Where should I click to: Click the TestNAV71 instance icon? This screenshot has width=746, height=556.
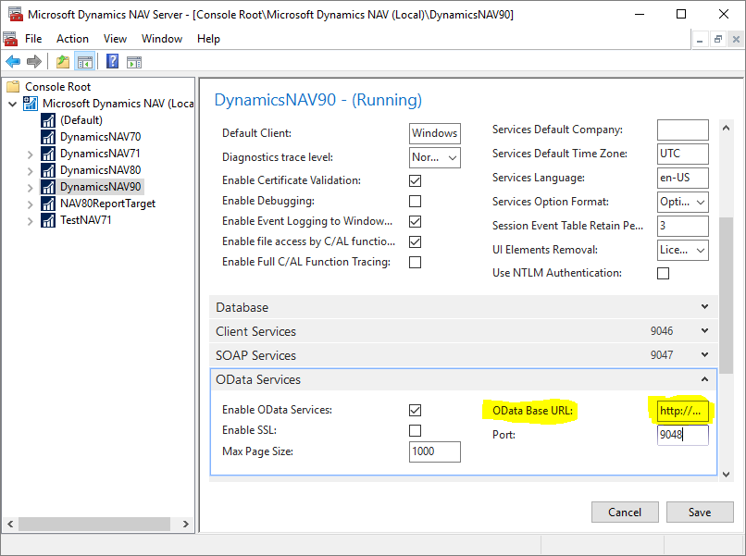tap(48, 220)
